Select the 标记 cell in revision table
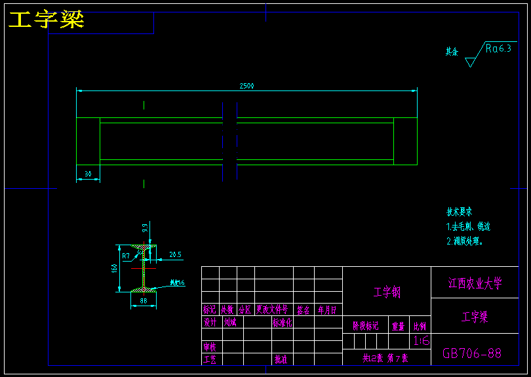The image size is (531, 377). point(210,309)
